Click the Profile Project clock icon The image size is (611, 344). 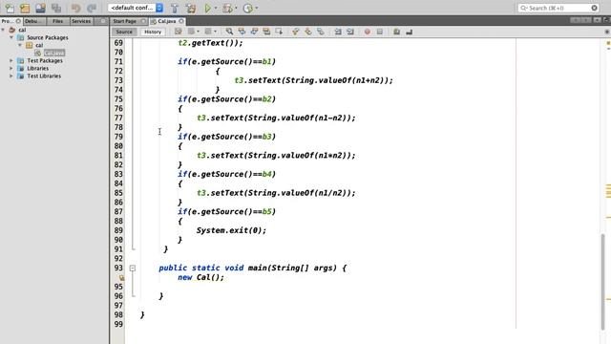click(248, 8)
